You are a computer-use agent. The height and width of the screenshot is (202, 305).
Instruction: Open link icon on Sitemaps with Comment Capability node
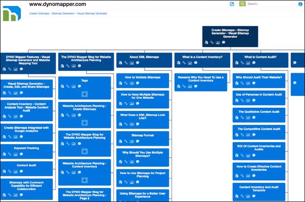10,195
